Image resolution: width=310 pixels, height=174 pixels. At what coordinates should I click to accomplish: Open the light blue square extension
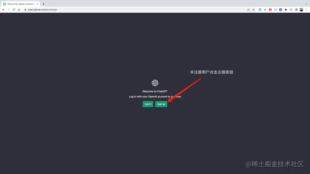click(x=260, y=9)
